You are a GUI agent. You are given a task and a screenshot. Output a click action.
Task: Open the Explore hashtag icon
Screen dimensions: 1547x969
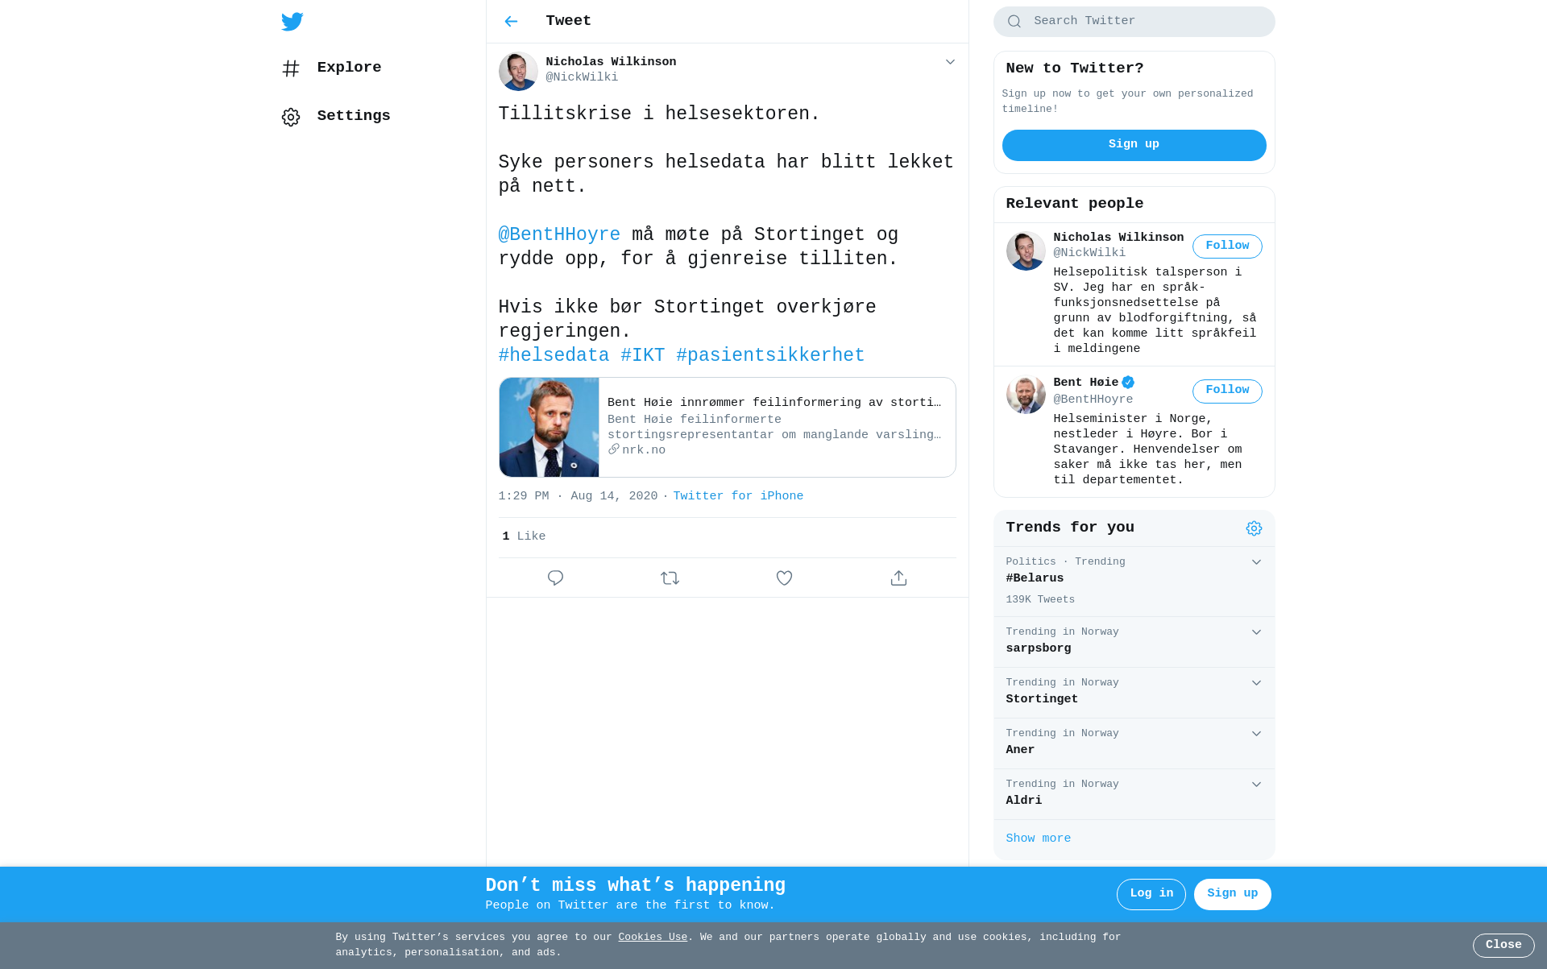coord(291,68)
